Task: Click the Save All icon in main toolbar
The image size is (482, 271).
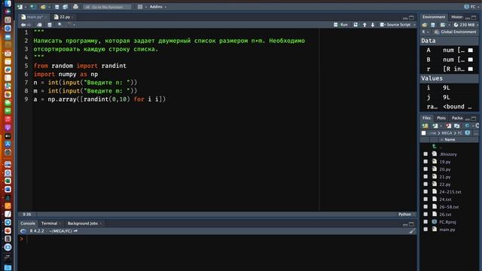Action: coord(66,7)
